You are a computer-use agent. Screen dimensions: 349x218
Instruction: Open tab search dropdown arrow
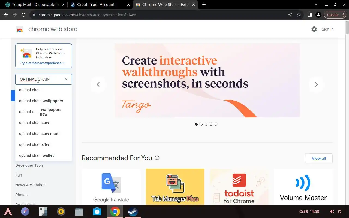pos(316,5)
